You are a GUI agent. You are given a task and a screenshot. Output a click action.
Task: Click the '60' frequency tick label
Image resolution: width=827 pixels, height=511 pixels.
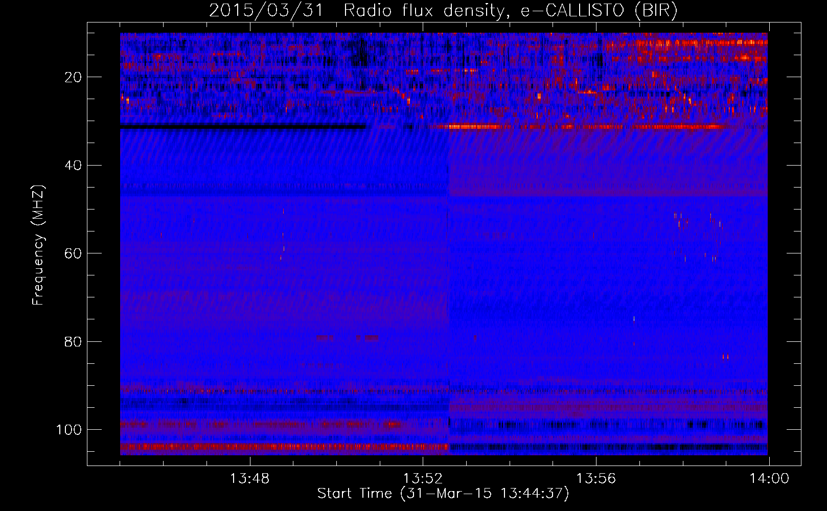click(73, 253)
